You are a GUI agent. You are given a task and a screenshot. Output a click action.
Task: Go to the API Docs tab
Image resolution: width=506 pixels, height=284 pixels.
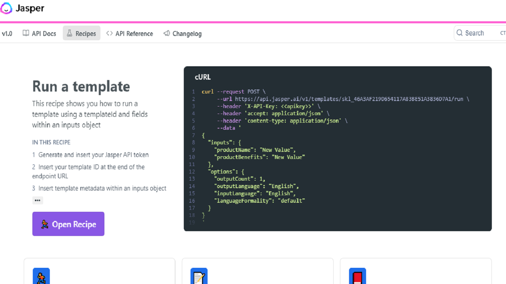[x=39, y=34]
